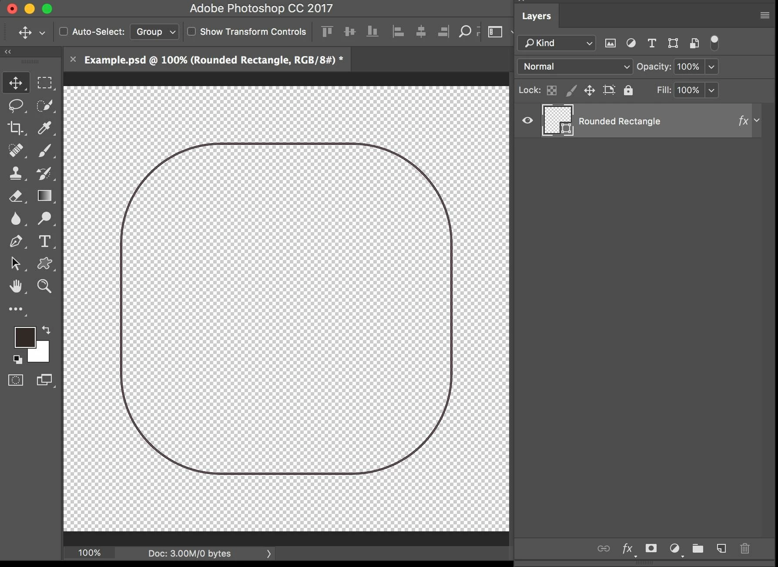This screenshot has height=567, width=778.
Task: Lock image pixels with brush icon
Action: click(571, 90)
